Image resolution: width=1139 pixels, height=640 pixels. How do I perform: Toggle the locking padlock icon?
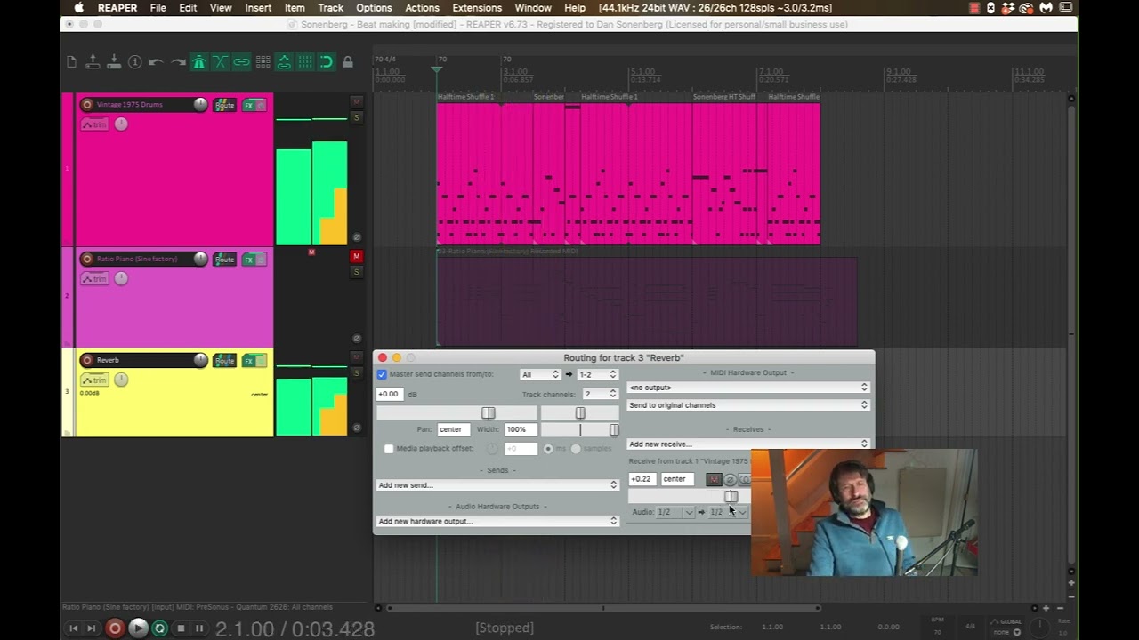tap(348, 62)
